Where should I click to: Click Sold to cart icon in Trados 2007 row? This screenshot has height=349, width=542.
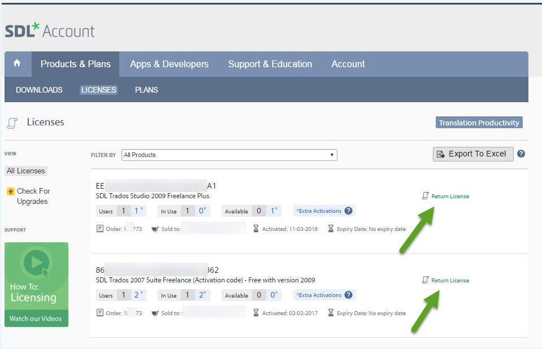(155, 313)
